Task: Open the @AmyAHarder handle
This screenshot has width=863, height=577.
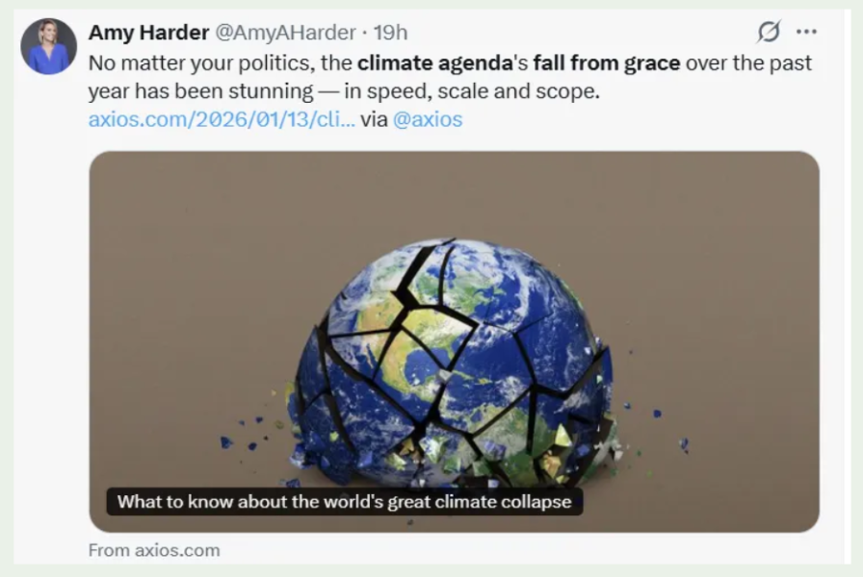Action: (285, 33)
